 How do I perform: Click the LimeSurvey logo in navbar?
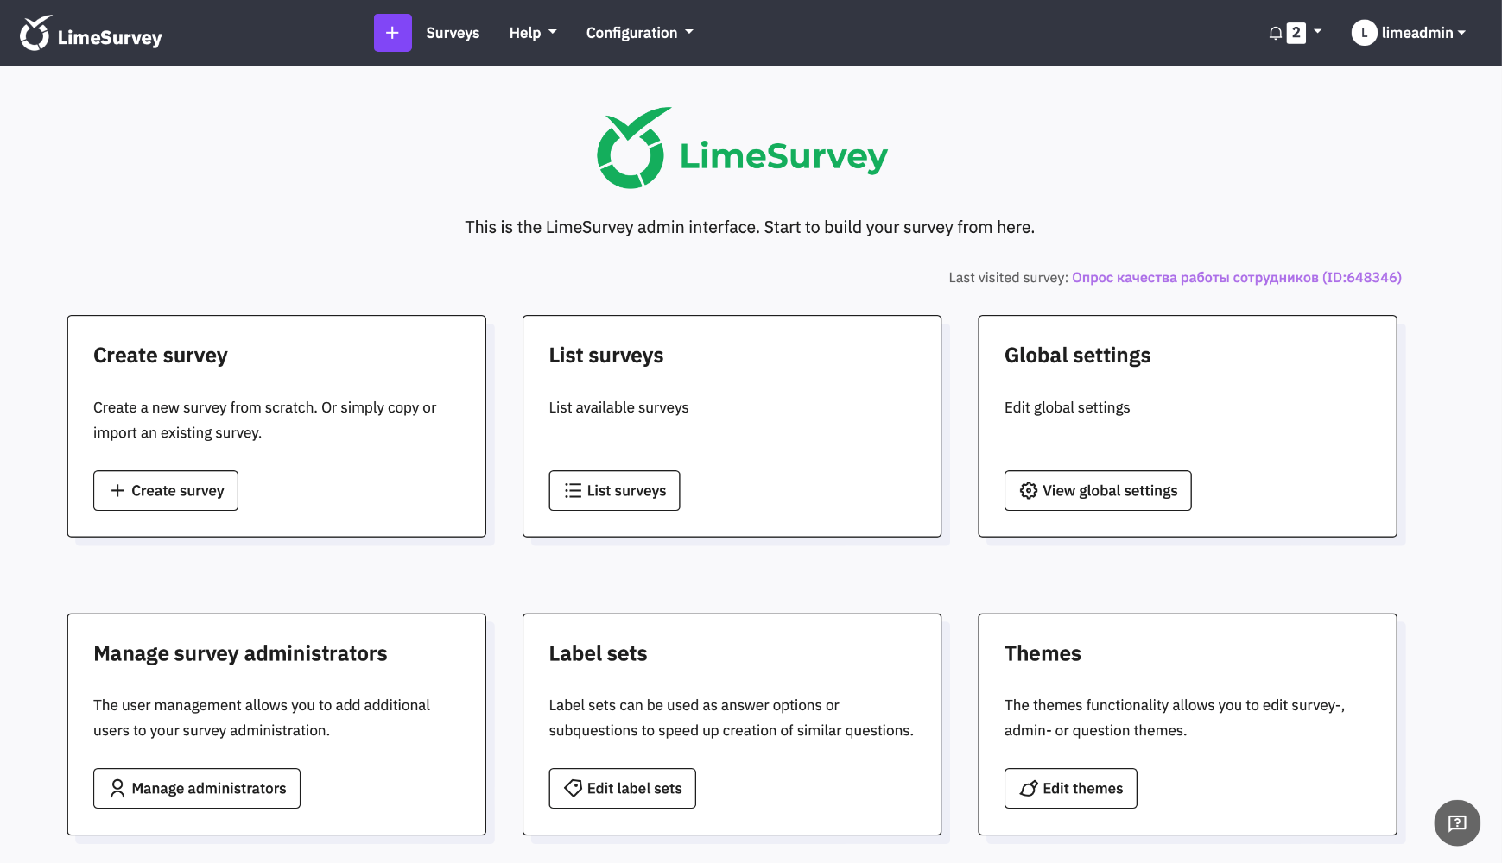coord(91,34)
